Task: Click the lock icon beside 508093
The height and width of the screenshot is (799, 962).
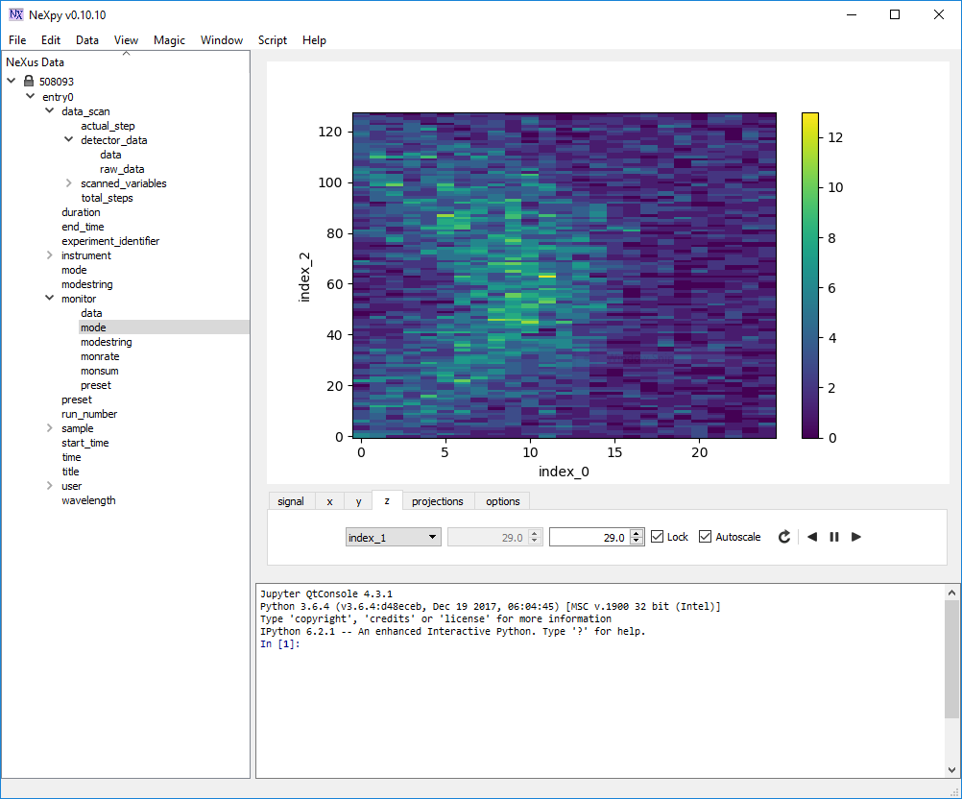Action: (29, 83)
